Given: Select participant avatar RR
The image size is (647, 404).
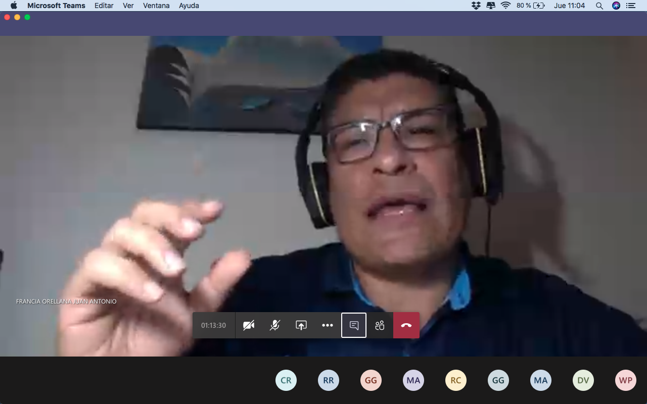Looking at the screenshot, I should coord(329,380).
